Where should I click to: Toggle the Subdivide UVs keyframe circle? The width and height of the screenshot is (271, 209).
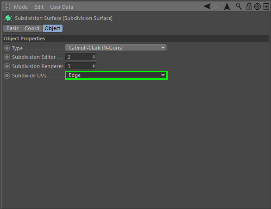[x=7, y=76]
